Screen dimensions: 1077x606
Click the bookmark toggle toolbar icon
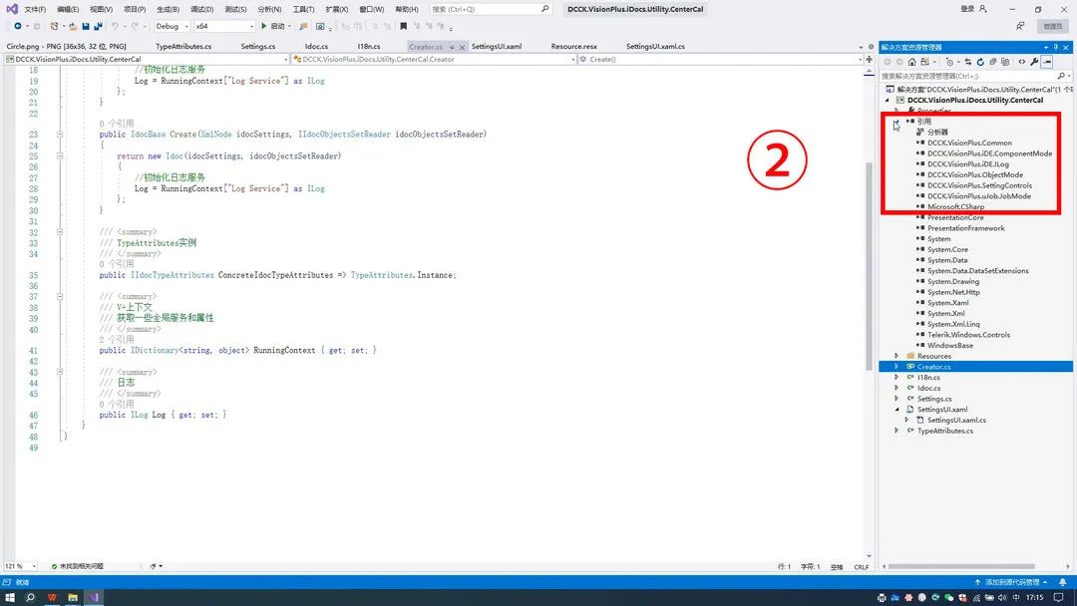[403, 26]
